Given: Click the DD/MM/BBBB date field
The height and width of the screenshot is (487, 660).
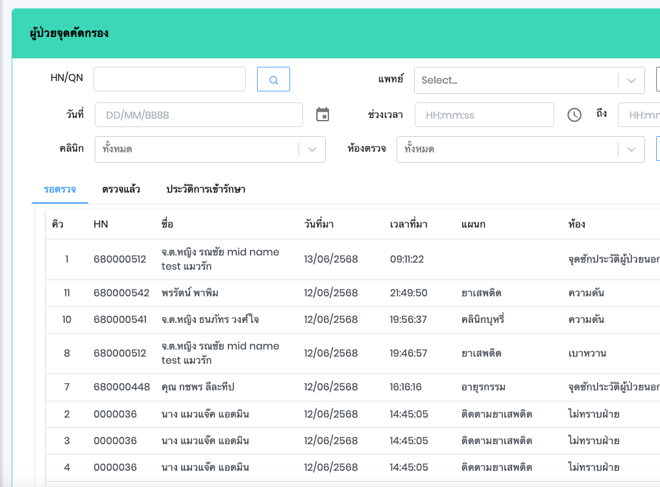Looking at the screenshot, I should tap(199, 115).
